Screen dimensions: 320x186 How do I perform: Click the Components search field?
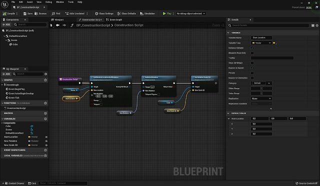point(30,24)
